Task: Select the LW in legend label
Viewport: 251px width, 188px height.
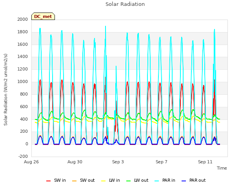Action: pos(115,180)
